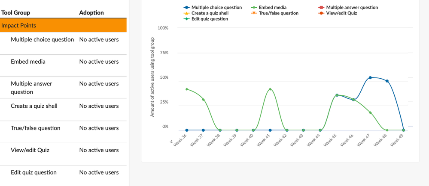Select Embed media table row
The width and height of the screenshot is (429, 186).
coord(28,62)
